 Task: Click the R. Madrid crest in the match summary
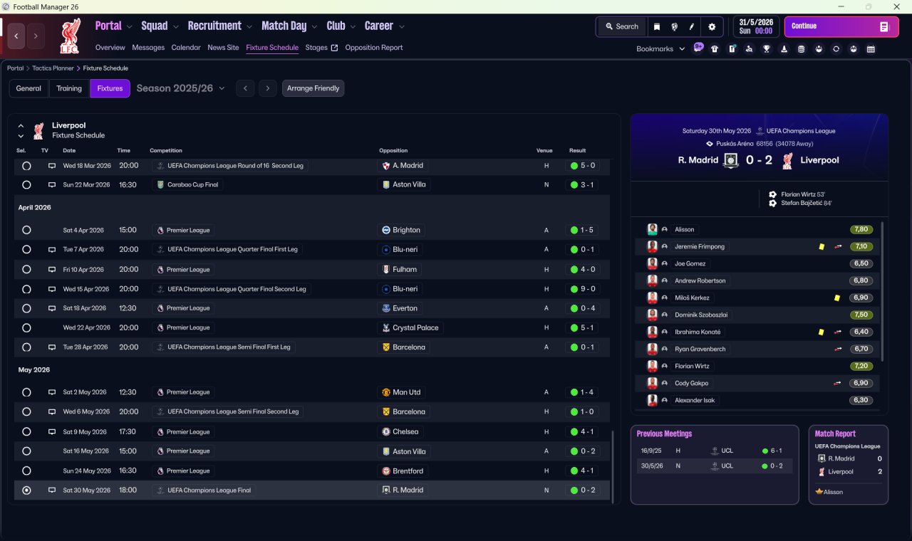pos(731,160)
